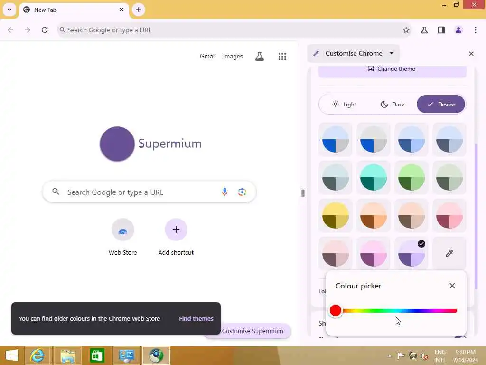Choose the bright green colour swatch
The image size is (486, 365).
(x=411, y=177)
